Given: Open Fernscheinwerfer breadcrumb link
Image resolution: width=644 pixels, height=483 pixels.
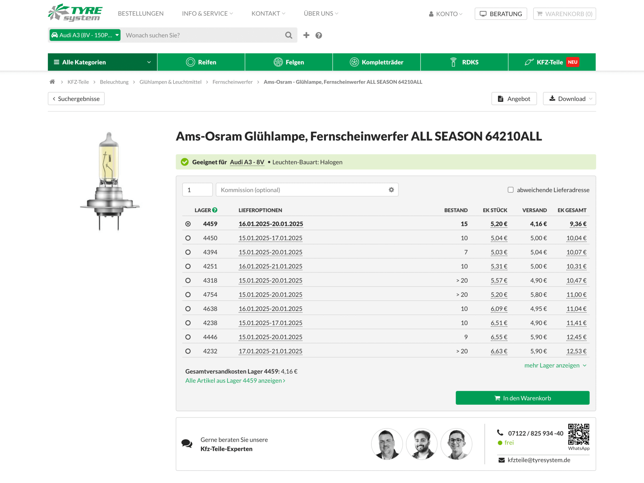Looking at the screenshot, I should [232, 82].
